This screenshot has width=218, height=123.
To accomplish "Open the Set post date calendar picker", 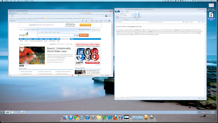I will (x=199, y=22).
